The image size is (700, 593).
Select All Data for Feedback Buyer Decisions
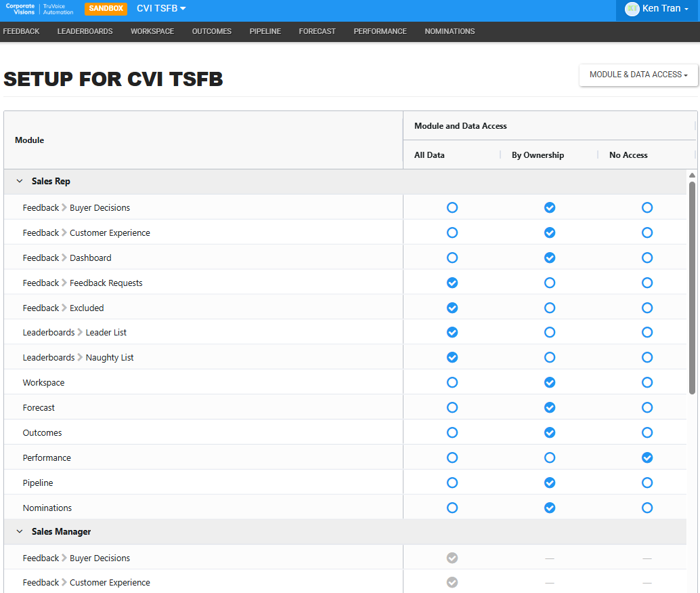click(x=452, y=207)
